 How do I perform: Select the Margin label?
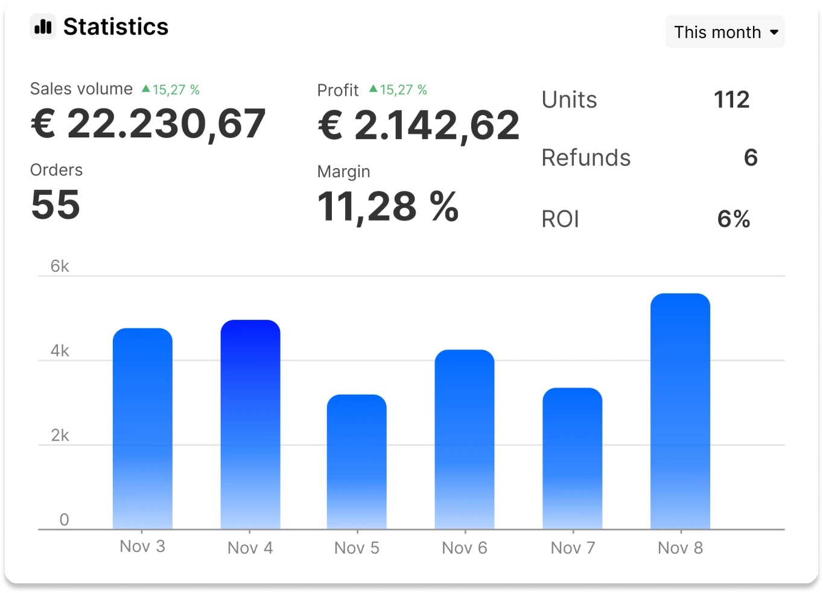pyautogui.click(x=343, y=171)
